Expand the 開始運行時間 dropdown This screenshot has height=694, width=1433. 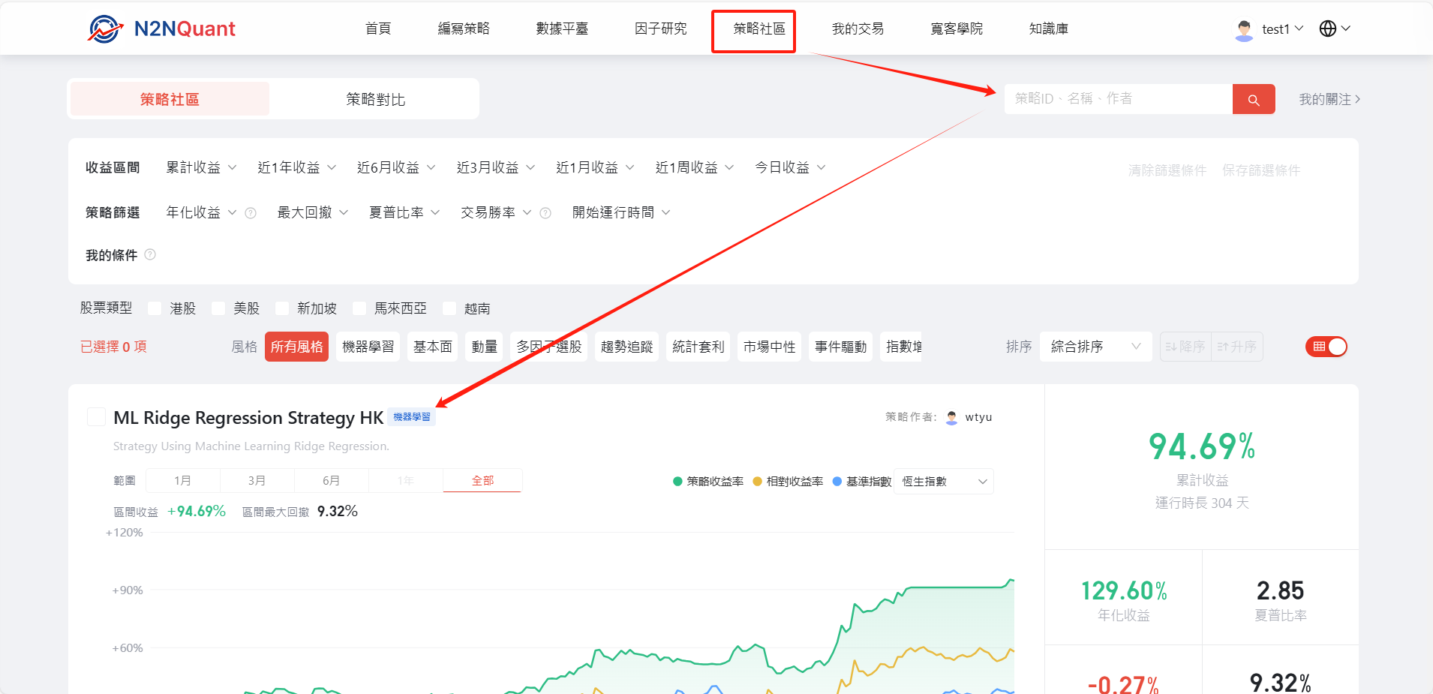point(621,213)
